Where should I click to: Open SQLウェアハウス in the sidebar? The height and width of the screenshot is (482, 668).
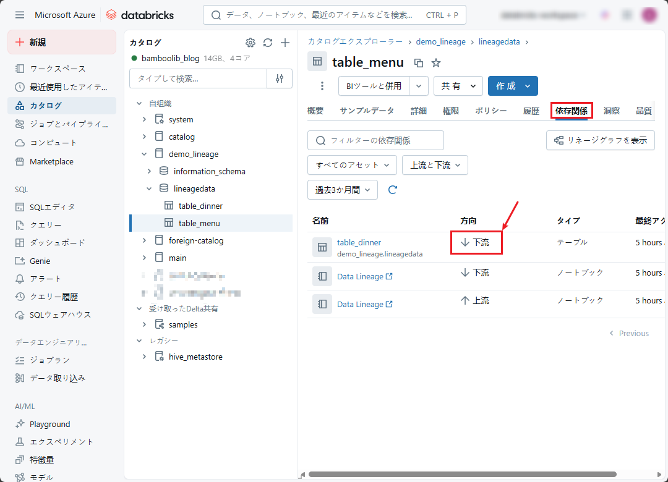click(62, 315)
